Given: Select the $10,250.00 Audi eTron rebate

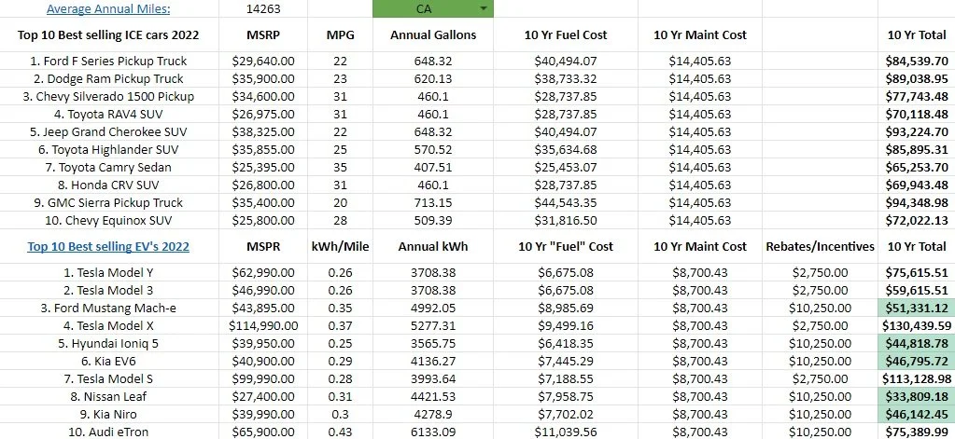Looking at the screenshot, I should click(820, 432).
